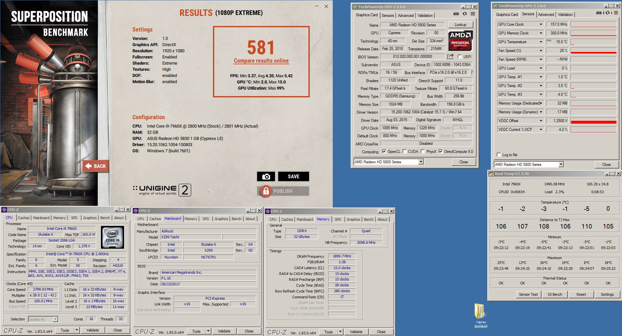The width and height of the screenshot is (622, 336).
Task: Expand VDDC Offset sensor dropdown
Action: click(541, 121)
